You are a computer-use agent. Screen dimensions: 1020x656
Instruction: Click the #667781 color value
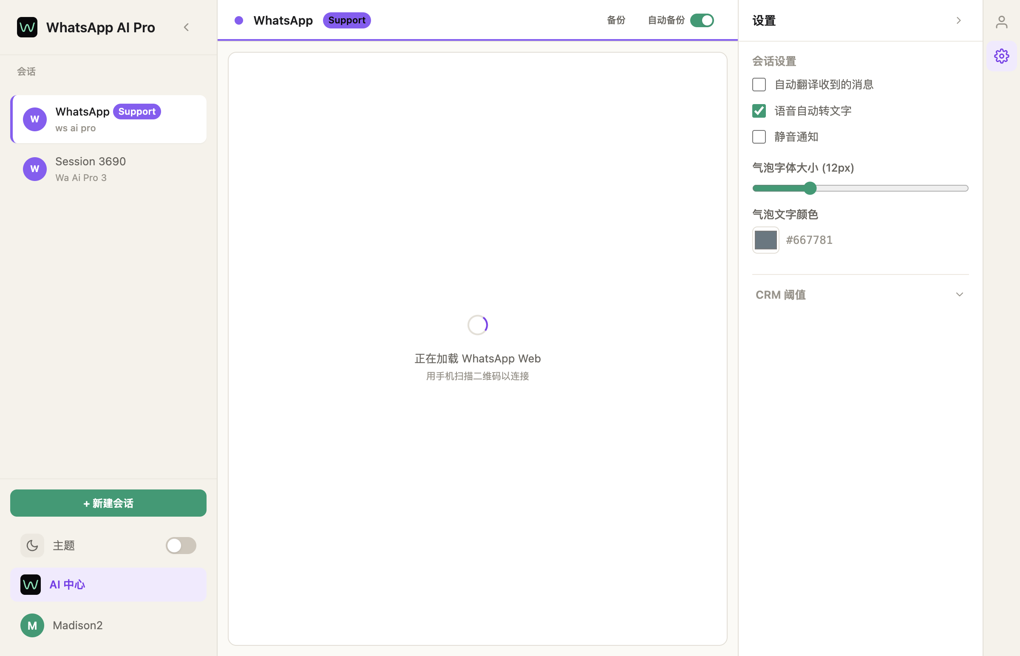click(x=809, y=240)
